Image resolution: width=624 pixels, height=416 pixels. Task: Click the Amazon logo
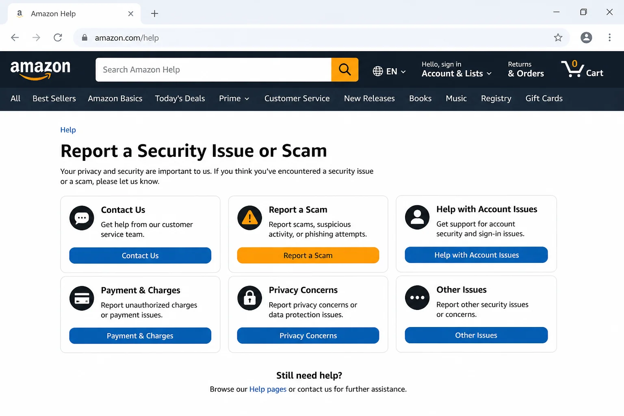(x=40, y=70)
